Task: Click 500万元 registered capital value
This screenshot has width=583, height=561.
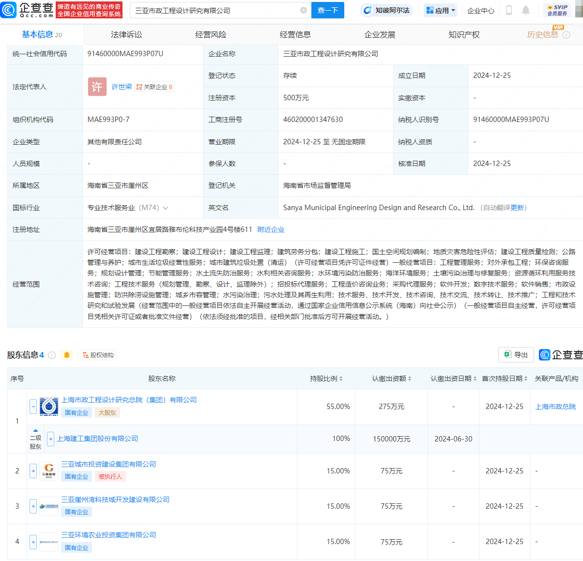Action: tap(296, 98)
